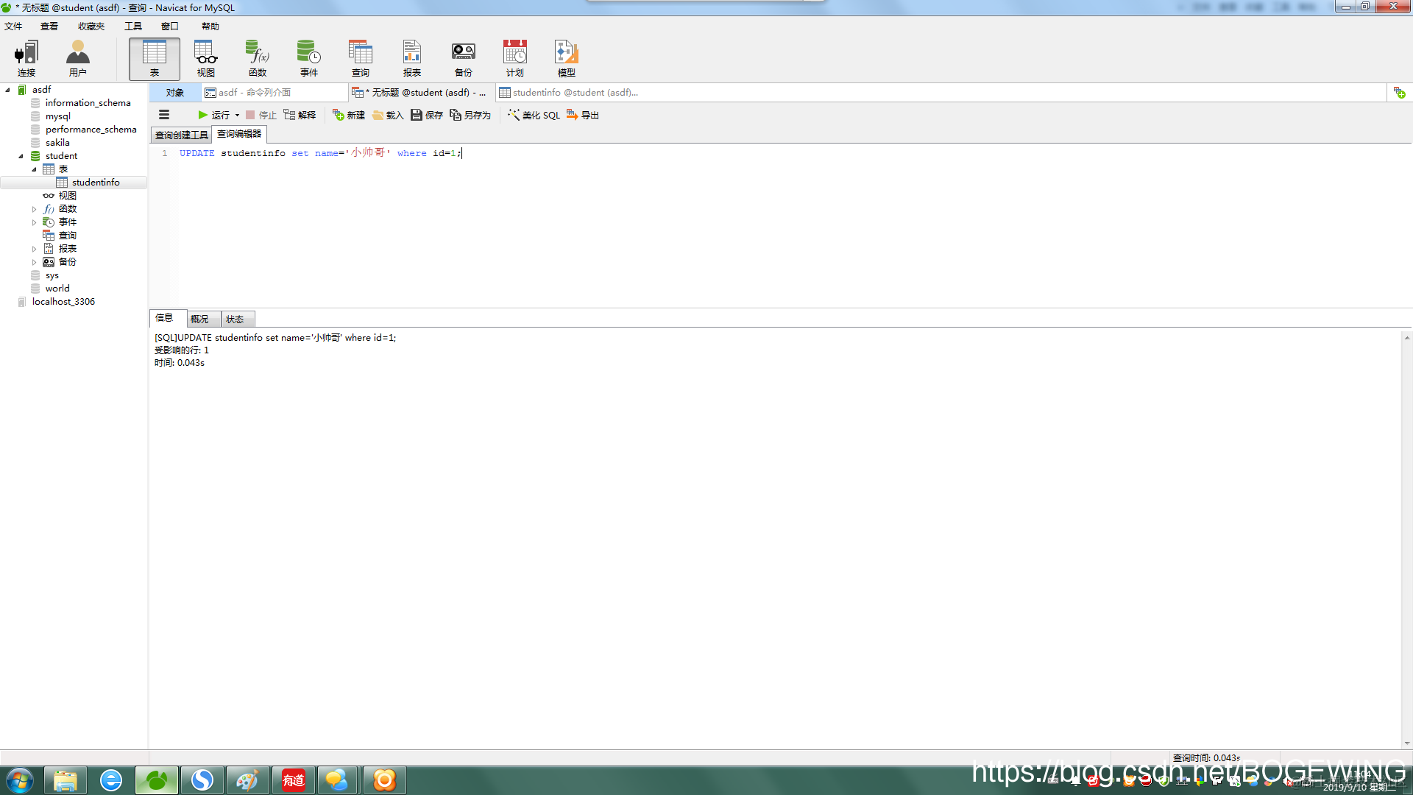The width and height of the screenshot is (1413, 795).
Task: Click the save 保存 toolbar icon
Action: point(427,115)
